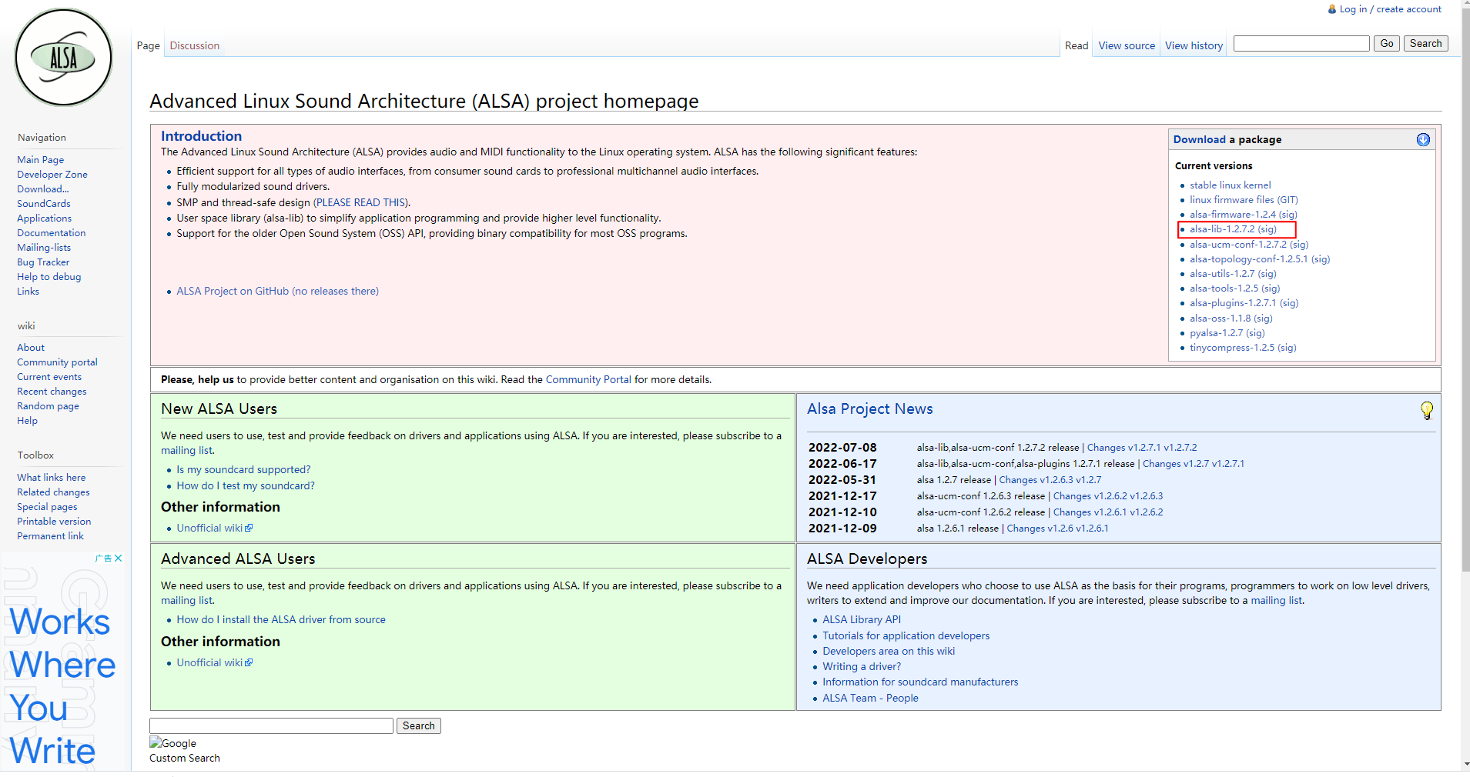1470x777 pixels.
Task: Click the Go button
Action: (1387, 44)
